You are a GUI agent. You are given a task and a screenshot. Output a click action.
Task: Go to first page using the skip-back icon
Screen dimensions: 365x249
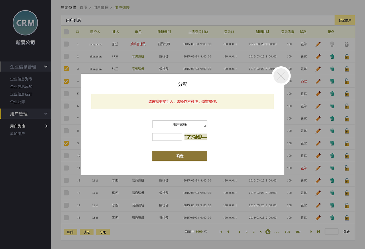click(x=220, y=232)
